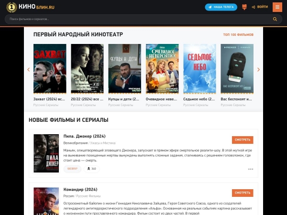This screenshot has width=287, height=215.
Task: Open the Очевидное невероятное poster
Action: coord(162,68)
